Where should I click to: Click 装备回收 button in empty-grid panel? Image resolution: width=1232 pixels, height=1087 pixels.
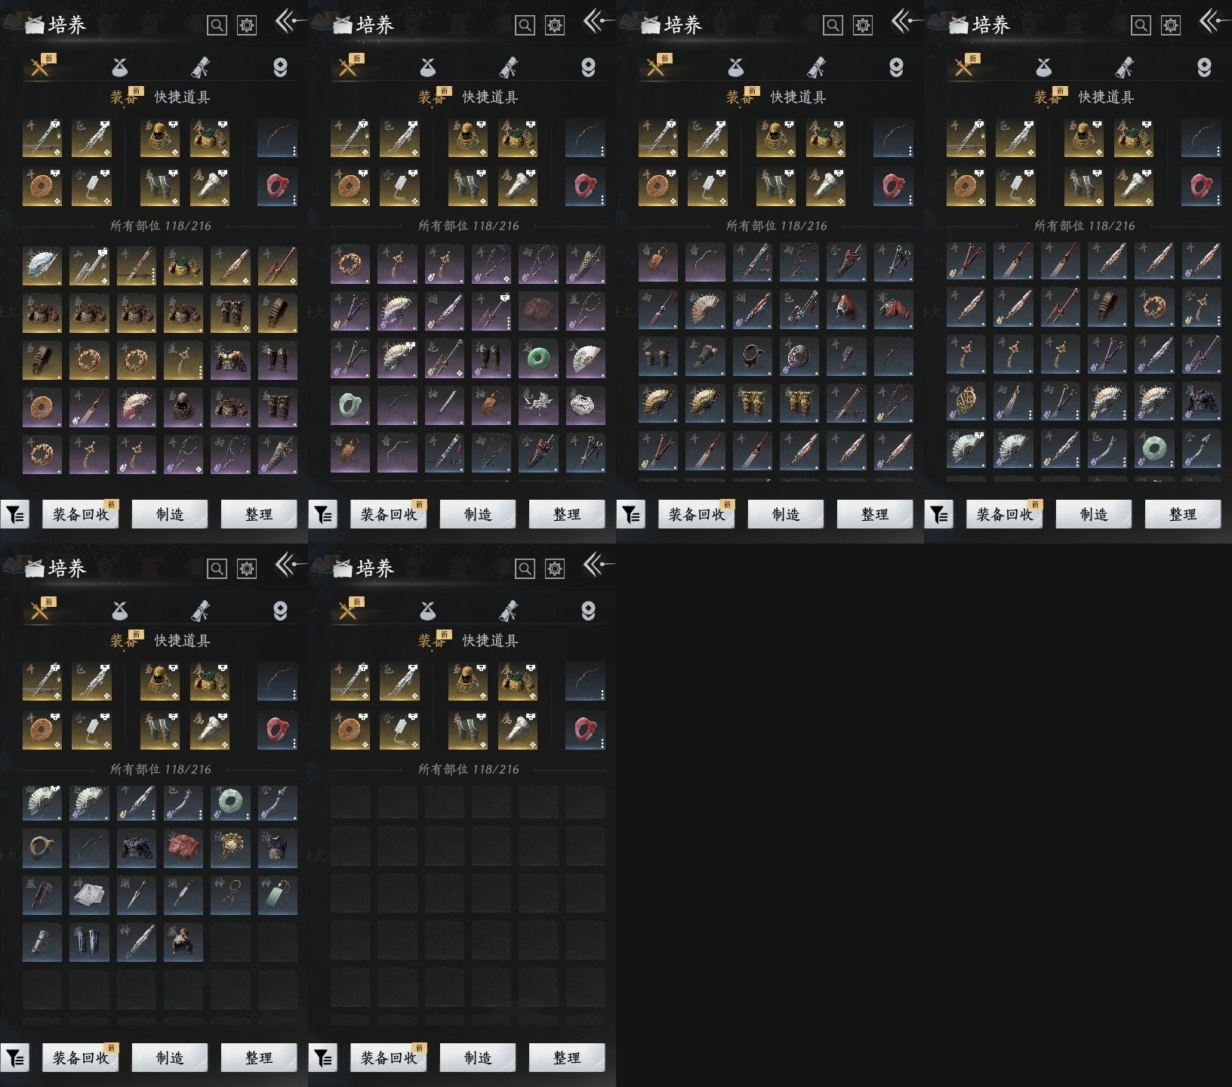point(389,1058)
